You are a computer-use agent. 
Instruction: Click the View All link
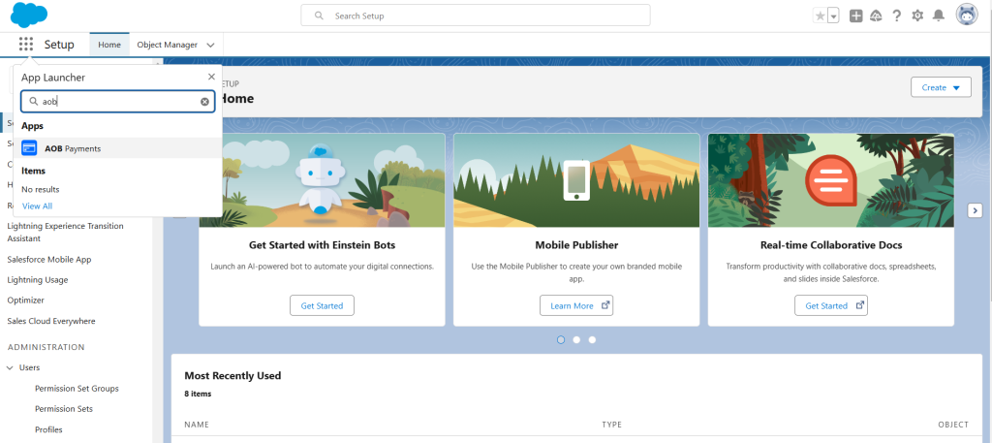[38, 206]
